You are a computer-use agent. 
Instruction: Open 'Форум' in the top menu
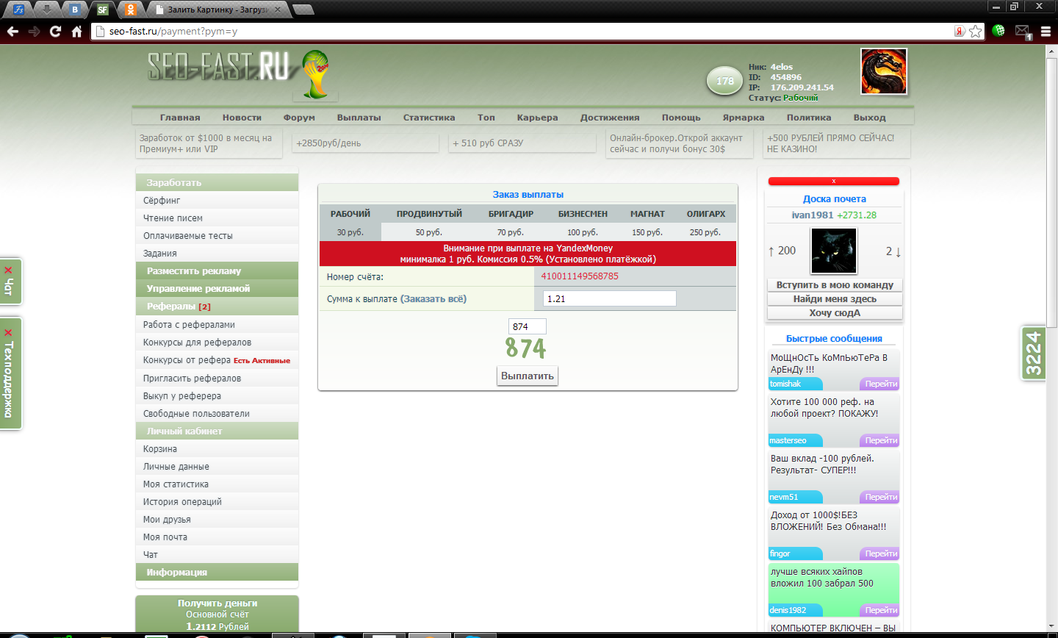pos(299,118)
